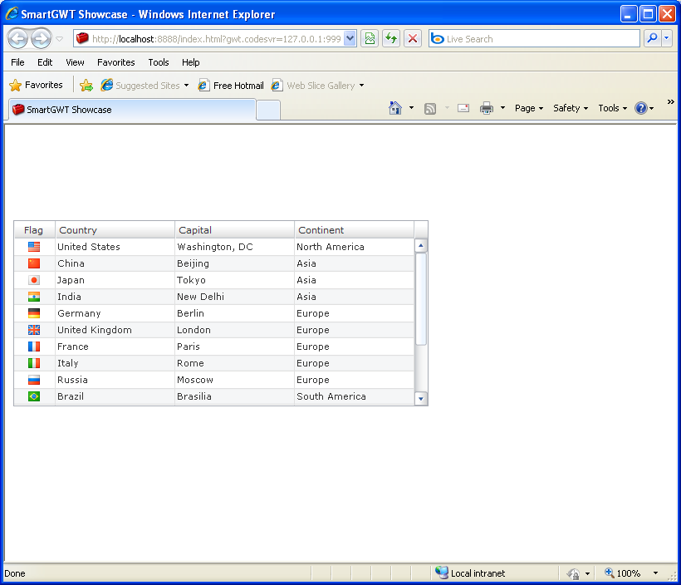The height and width of the screenshot is (585, 681).
Task: Click the browser Forward arrow button
Action: point(42,39)
